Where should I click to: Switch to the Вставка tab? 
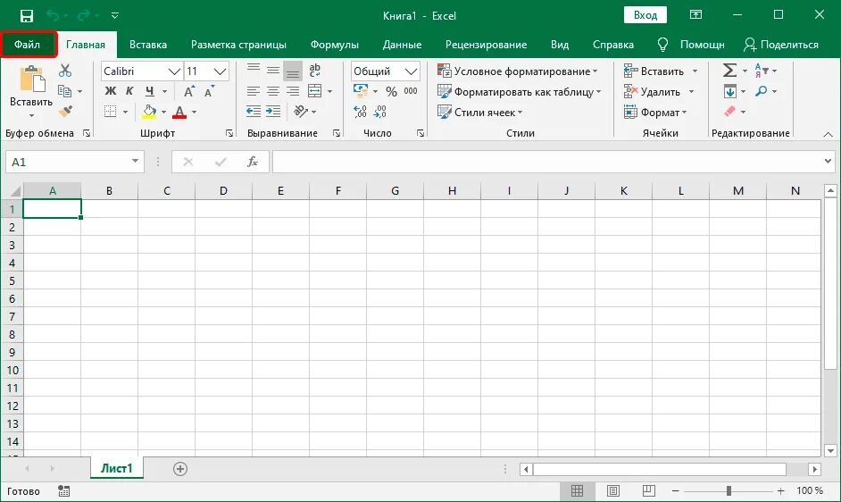click(148, 45)
